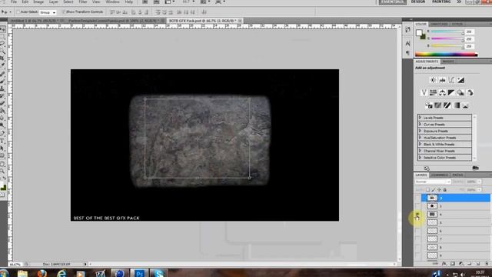Add a Brightness/Contrast adjustment
This screenshot has height=277, width=492.
click(433, 80)
